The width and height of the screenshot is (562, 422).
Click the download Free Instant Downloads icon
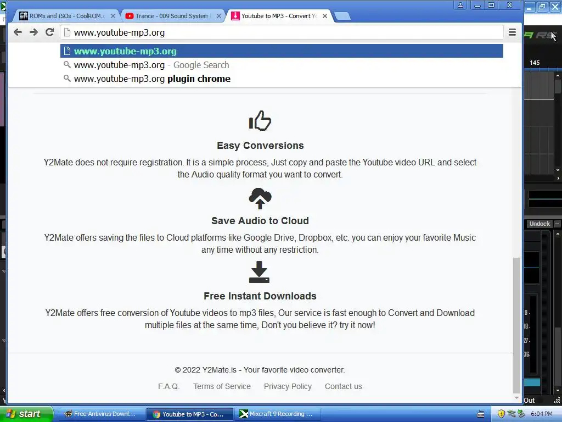point(259,273)
